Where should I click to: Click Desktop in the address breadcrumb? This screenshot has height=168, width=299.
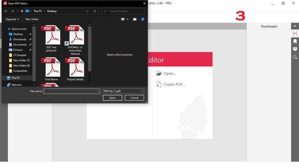52,11
